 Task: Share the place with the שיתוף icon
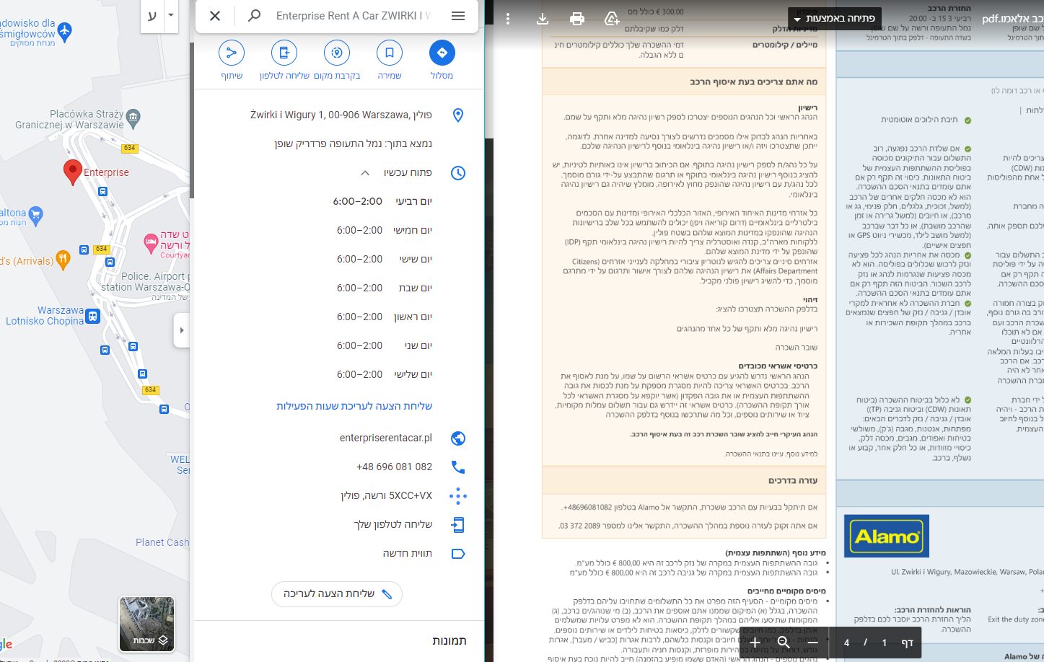232,53
